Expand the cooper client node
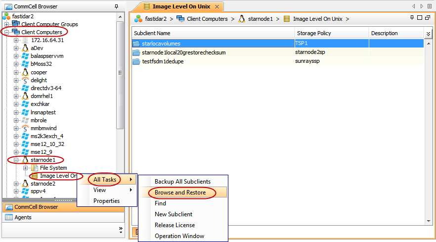 click(x=16, y=72)
